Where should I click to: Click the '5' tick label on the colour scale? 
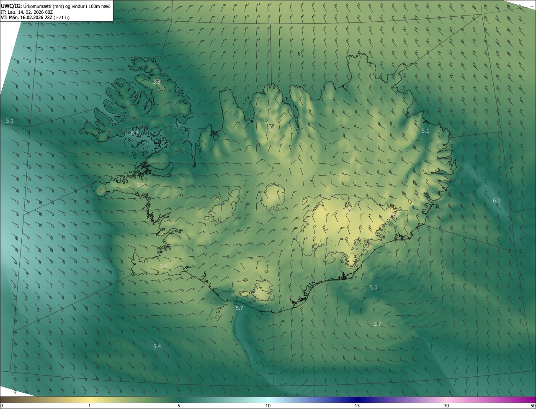pyautogui.click(x=179, y=406)
